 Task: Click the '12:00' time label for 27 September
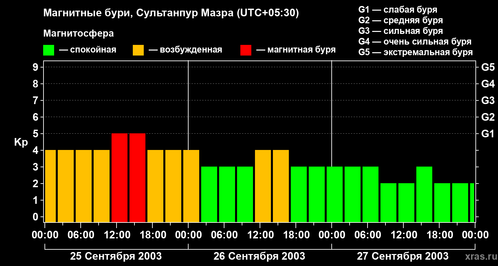click(403, 235)
